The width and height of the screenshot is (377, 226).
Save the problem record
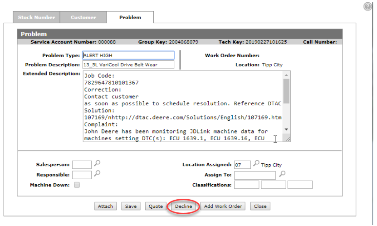pyautogui.click(x=131, y=206)
